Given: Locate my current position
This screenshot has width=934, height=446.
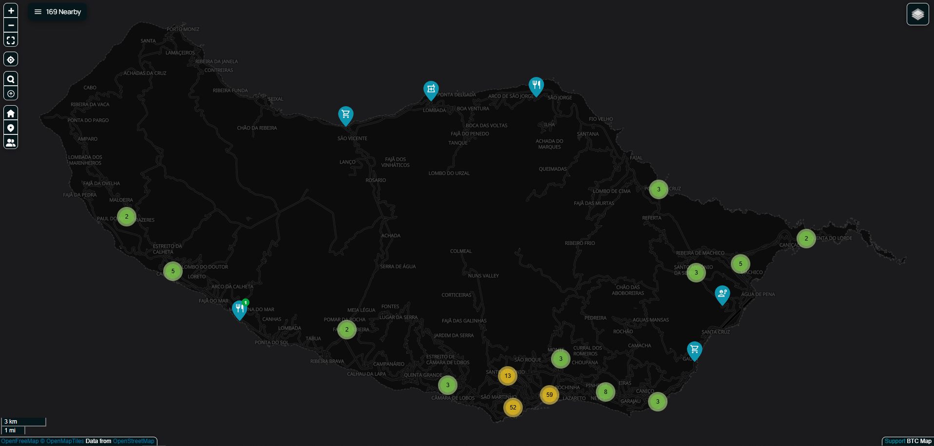Looking at the screenshot, I should point(11,59).
